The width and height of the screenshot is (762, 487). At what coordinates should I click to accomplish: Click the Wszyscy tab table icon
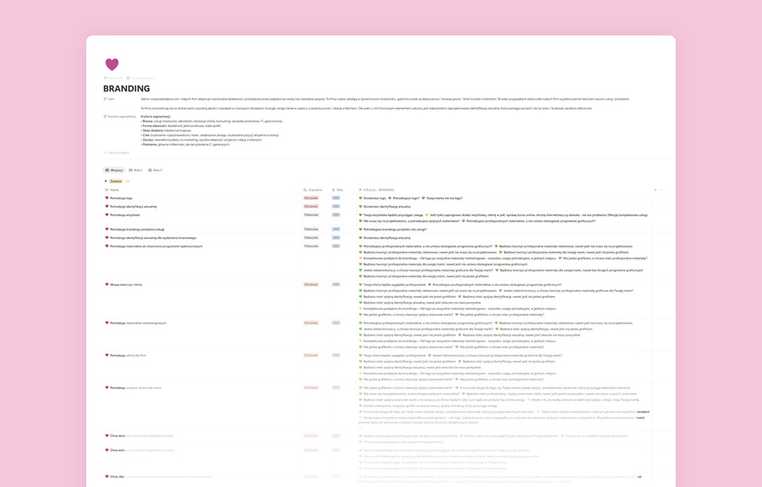tap(107, 170)
